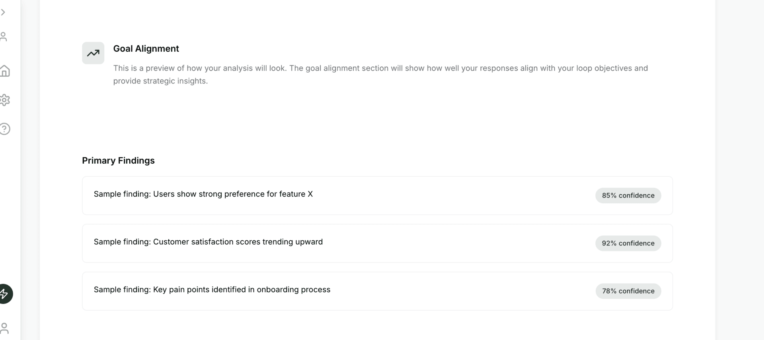764x340 pixels.
Task: Expand the onboarding pain points finding
Action: (x=377, y=291)
